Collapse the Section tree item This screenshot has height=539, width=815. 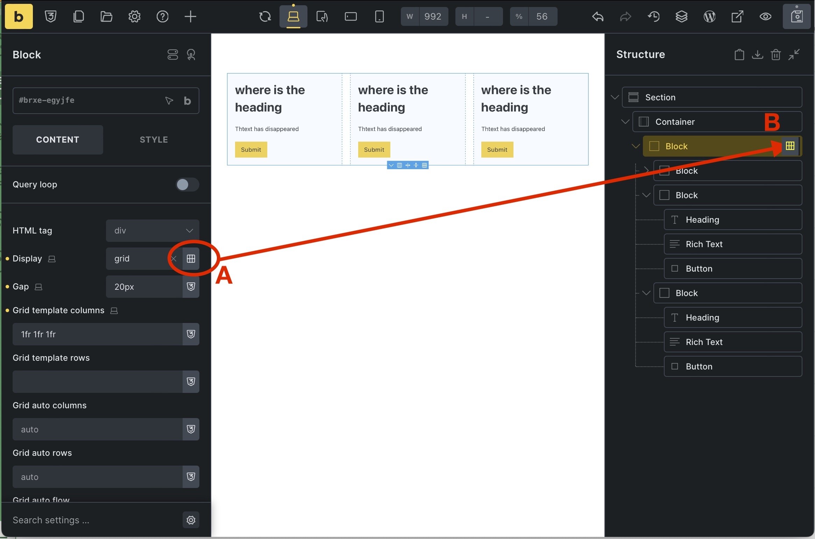pos(615,97)
